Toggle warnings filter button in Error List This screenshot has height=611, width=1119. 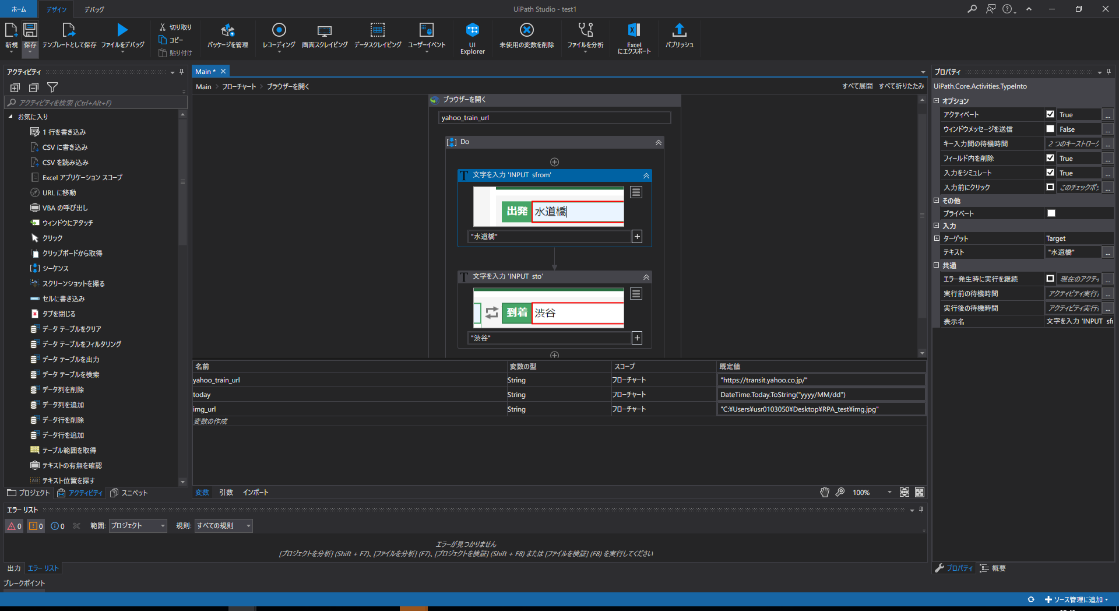36,526
